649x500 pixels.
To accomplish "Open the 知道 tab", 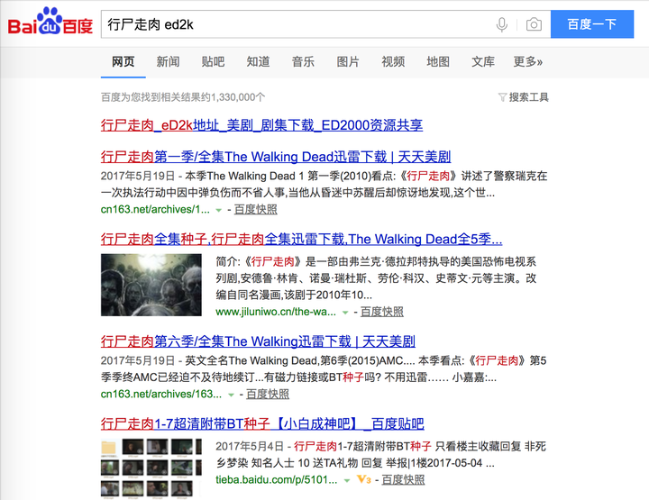I will [x=259, y=61].
